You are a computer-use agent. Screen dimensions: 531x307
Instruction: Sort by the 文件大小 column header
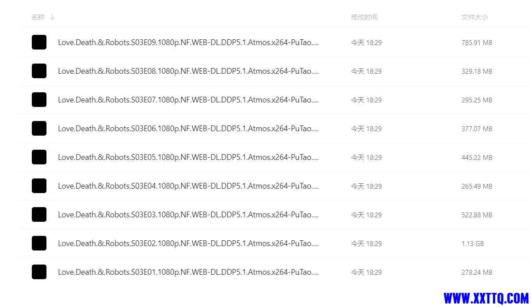pyautogui.click(x=475, y=17)
